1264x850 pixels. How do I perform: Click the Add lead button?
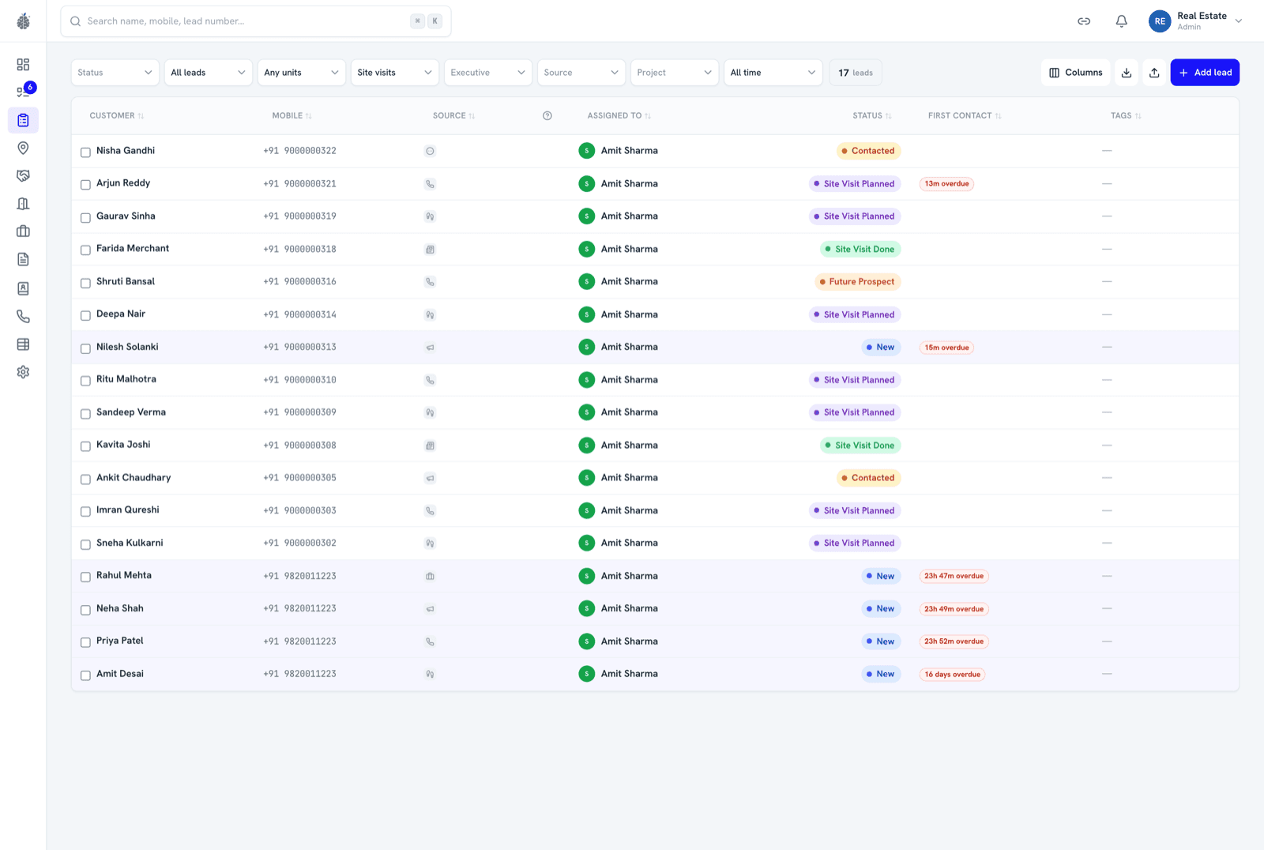pyautogui.click(x=1205, y=73)
